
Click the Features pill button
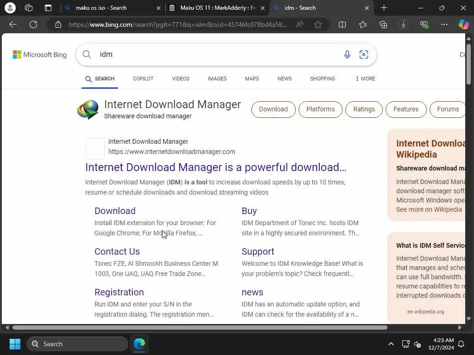coord(406,109)
